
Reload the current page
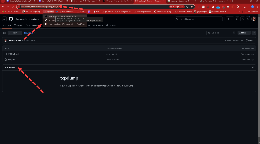coord(13,7)
